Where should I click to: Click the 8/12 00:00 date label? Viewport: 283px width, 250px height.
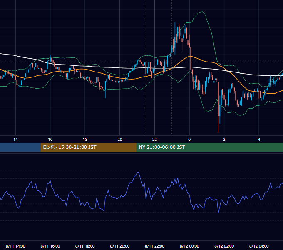(x=189, y=246)
